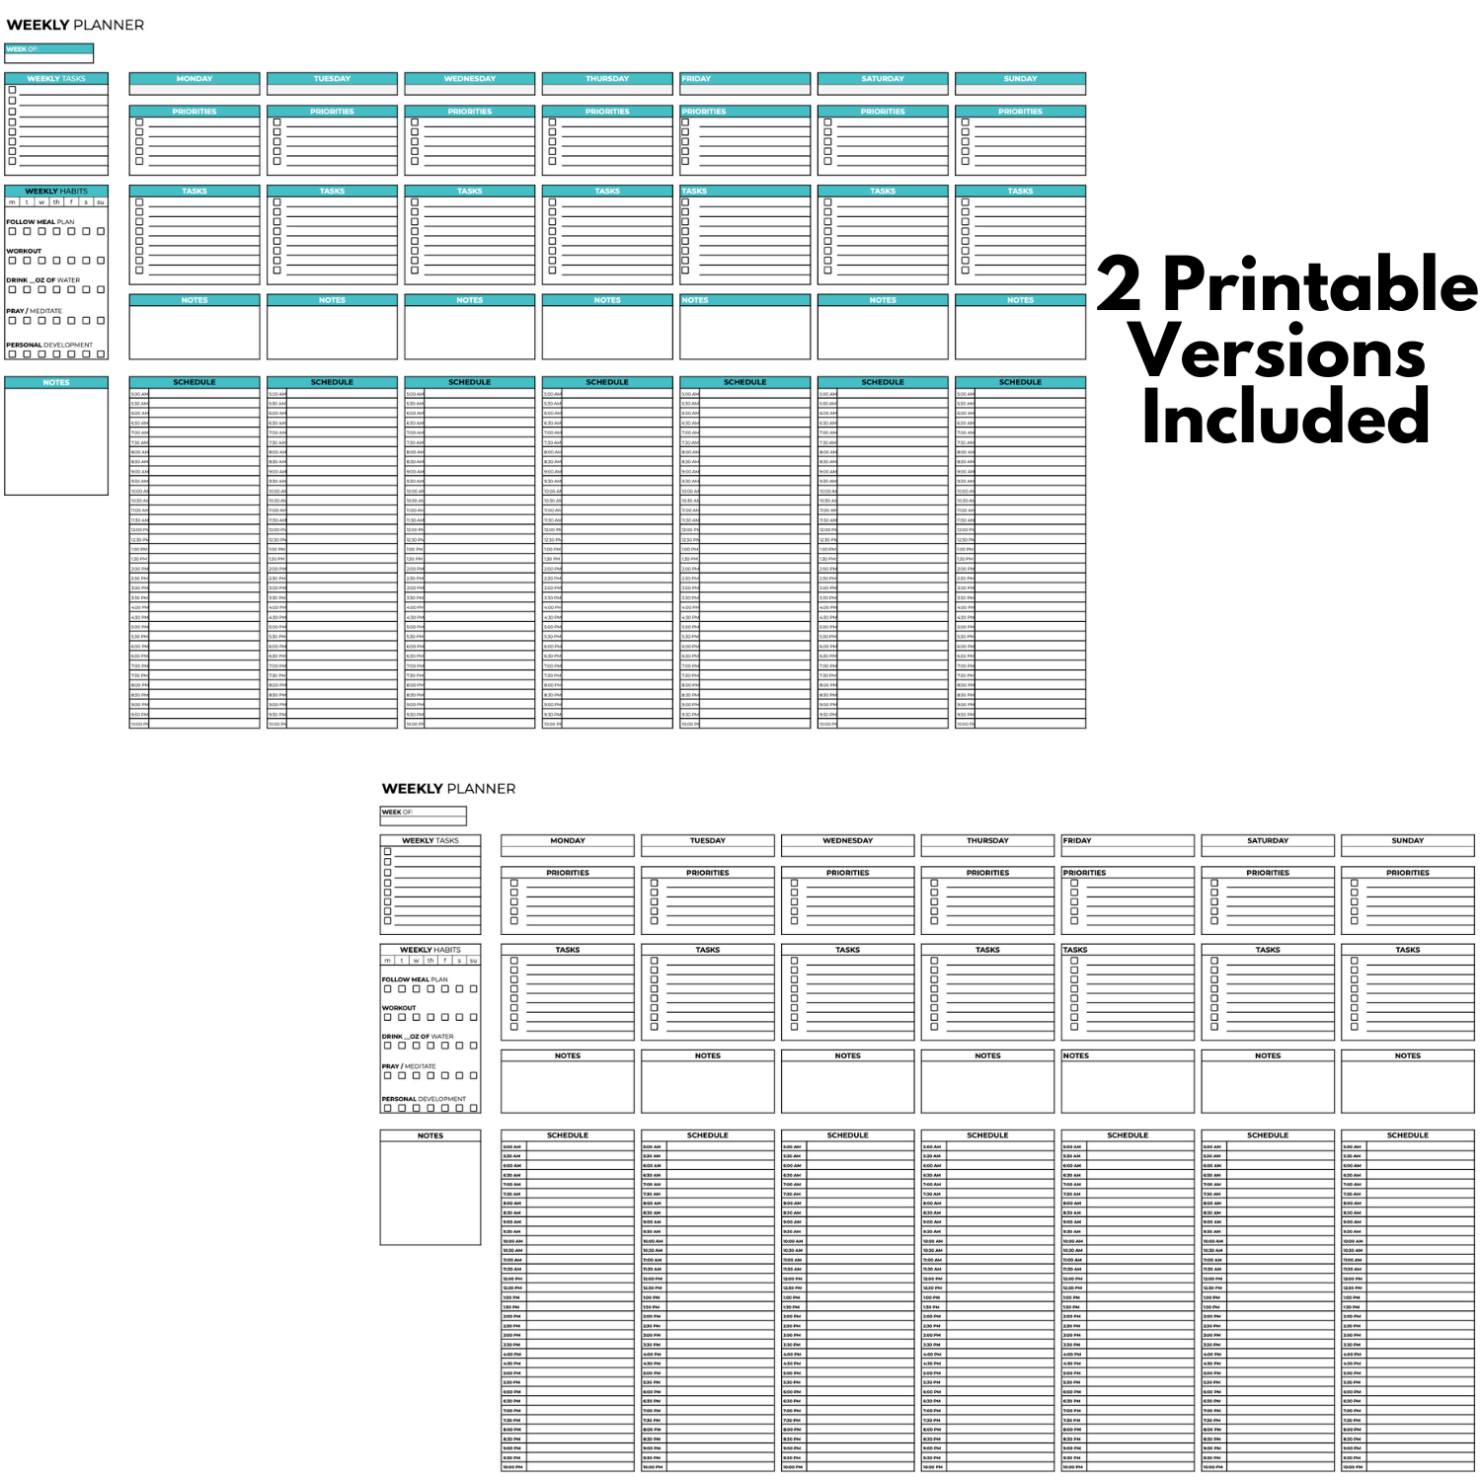This screenshot has width=1481, height=1481.
Task: Check the first Weekly Tasks checkbox
Action: coord(11,89)
